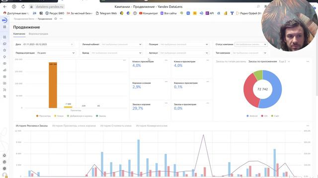This screenshot has width=318, height=178.
Task: Open the donut chart widget menu
Action: (308, 61)
